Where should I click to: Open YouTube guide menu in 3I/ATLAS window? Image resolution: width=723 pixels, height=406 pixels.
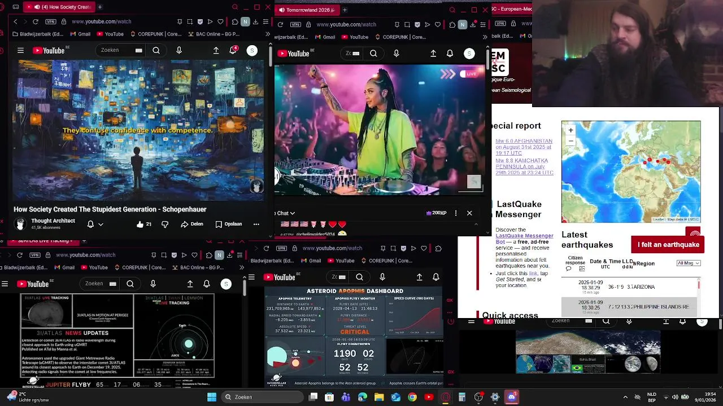point(5,284)
